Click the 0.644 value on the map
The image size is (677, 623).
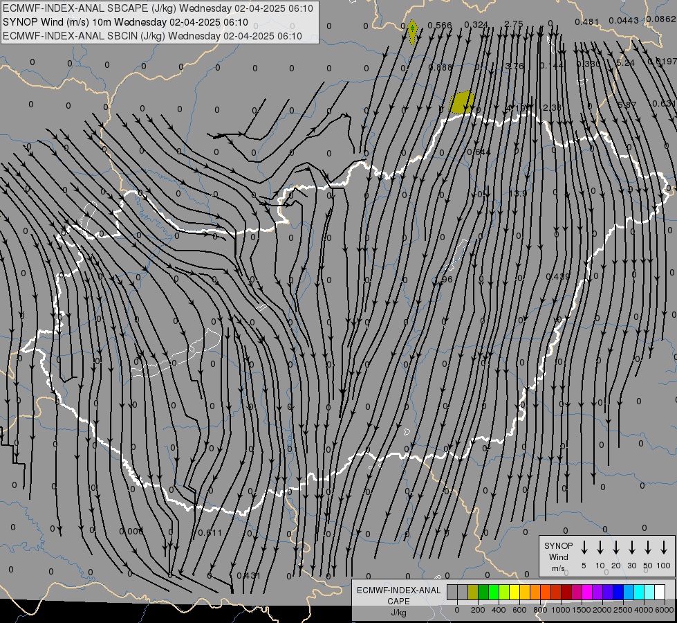[x=479, y=152]
